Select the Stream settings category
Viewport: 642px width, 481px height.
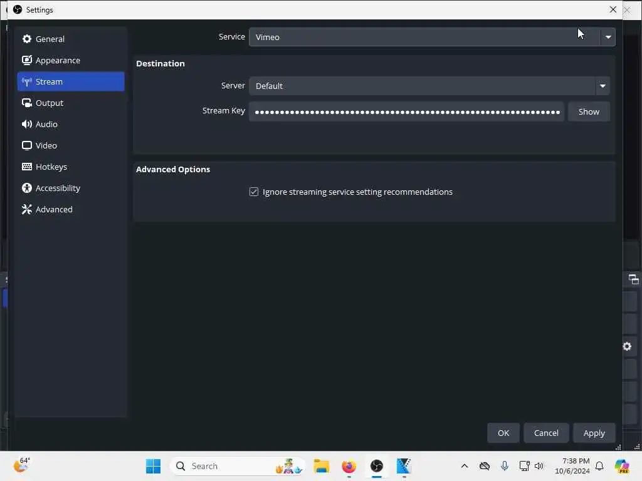70,81
